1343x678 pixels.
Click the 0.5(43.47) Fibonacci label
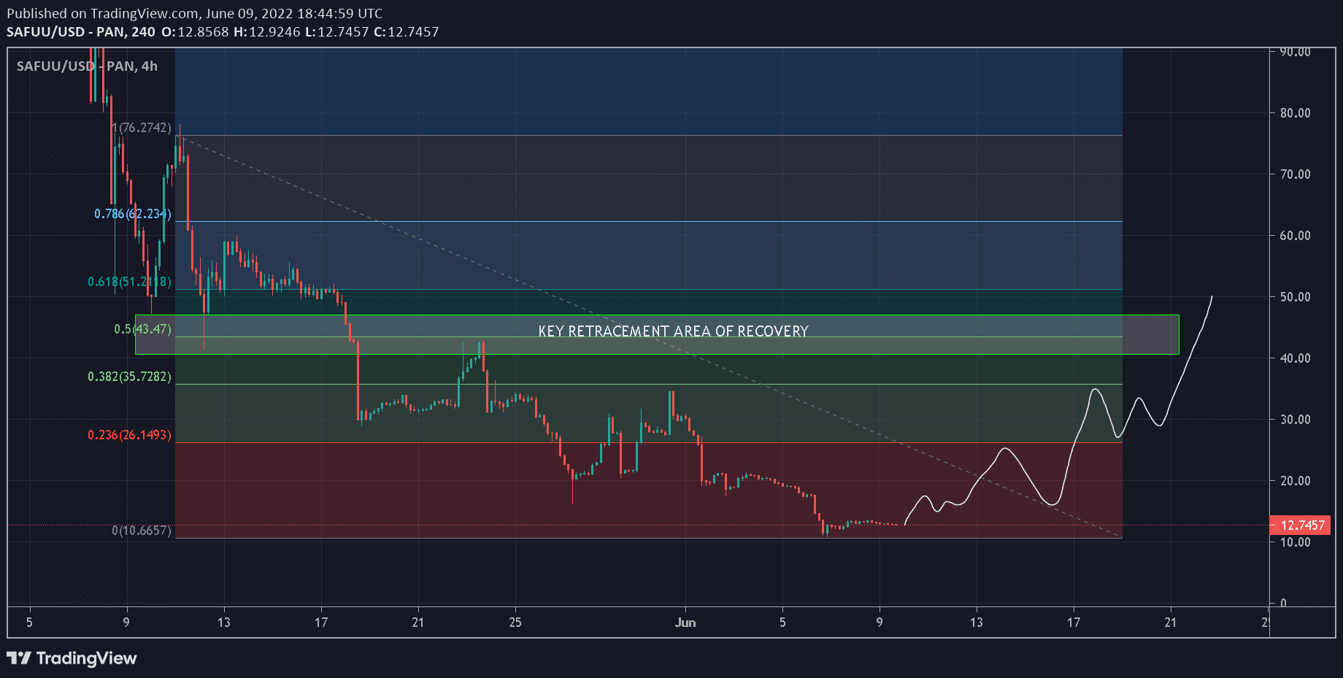142,329
